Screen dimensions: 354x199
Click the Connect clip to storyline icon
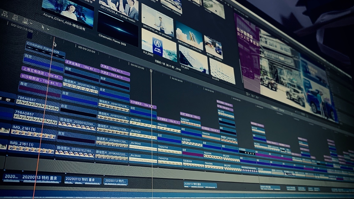click(4, 14)
